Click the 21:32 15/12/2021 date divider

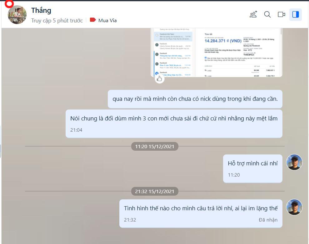coord(155,191)
